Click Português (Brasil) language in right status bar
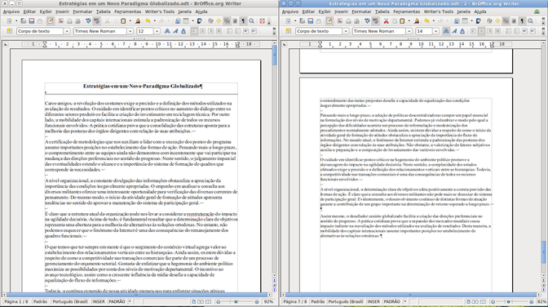 tap(346, 301)
